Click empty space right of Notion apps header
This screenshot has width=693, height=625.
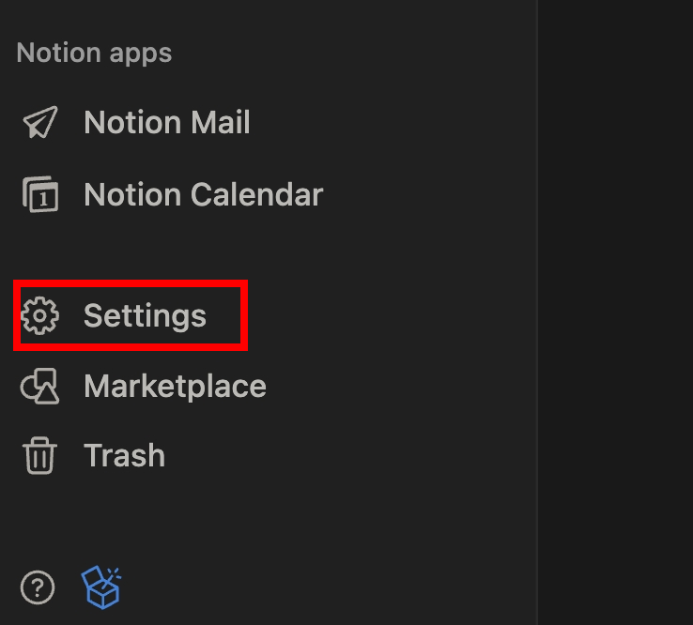click(x=357, y=53)
